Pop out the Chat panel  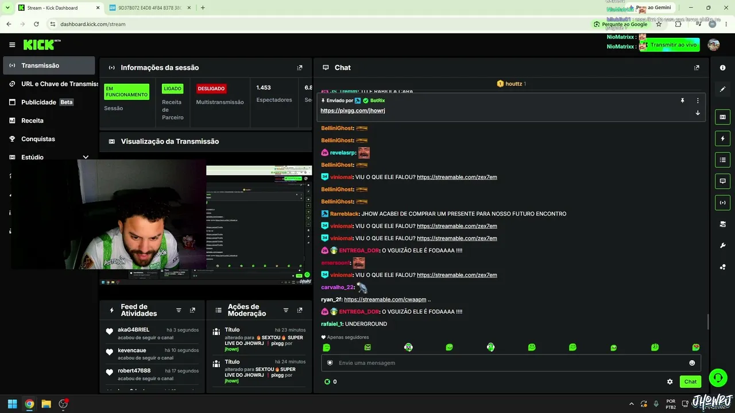click(697, 68)
